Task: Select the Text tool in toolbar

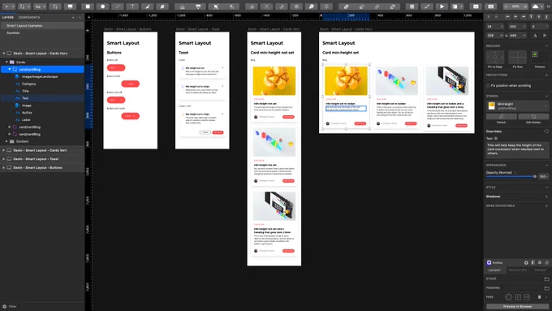Action: pos(132,6)
